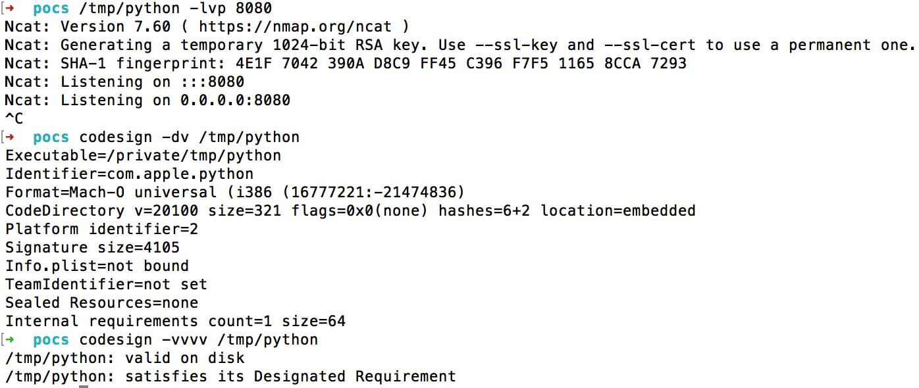Click the "Platform identifier=2" line
Screen dimensions: 919x388
[101, 230]
